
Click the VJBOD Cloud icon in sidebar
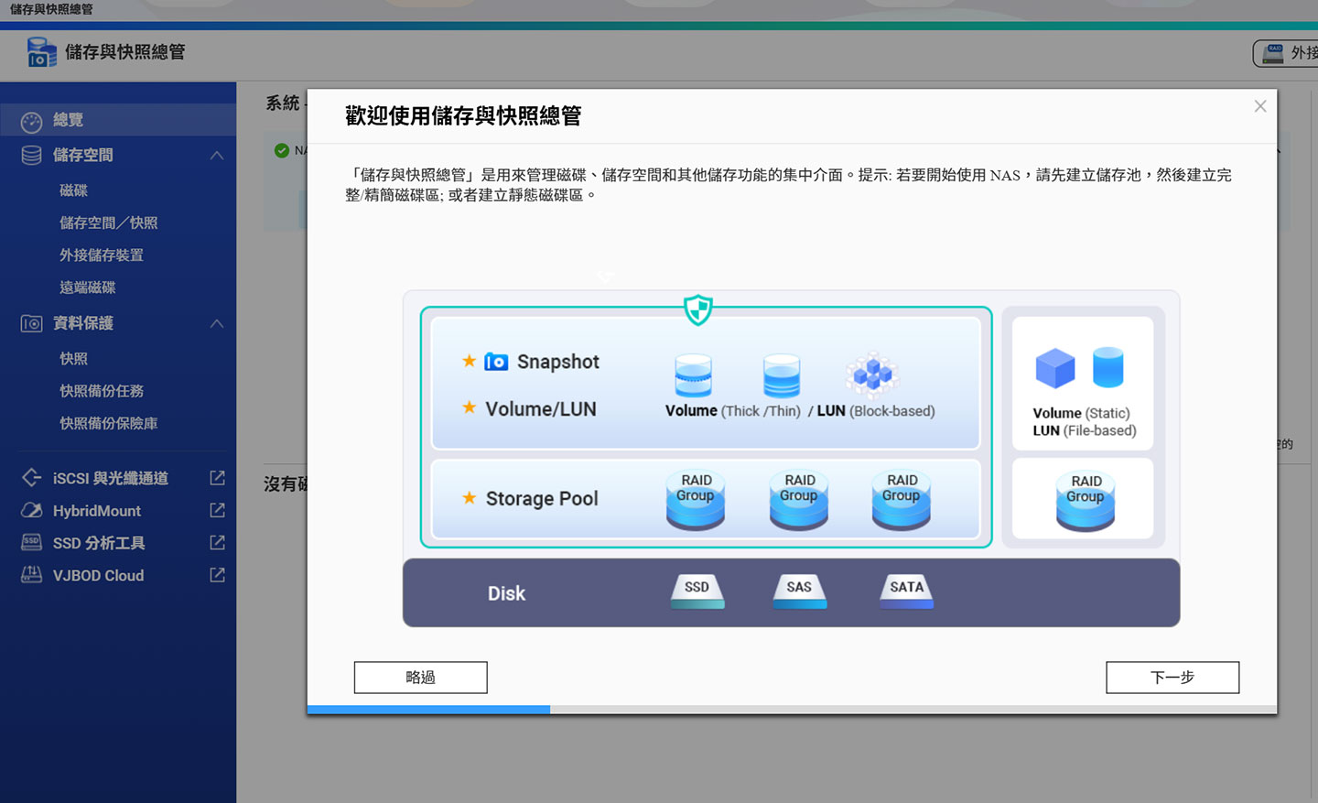31,575
